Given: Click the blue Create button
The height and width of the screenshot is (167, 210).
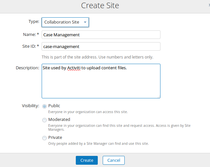Looking at the screenshot, I should point(87,160).
